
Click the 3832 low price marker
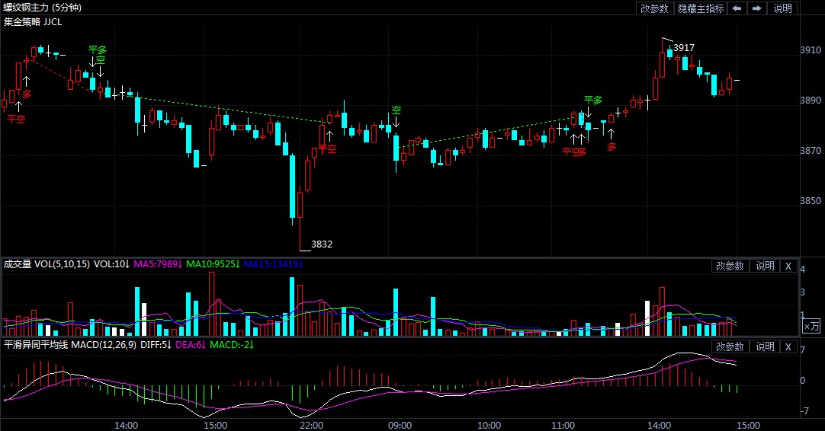pyautogui.click(x=322, y=244)
